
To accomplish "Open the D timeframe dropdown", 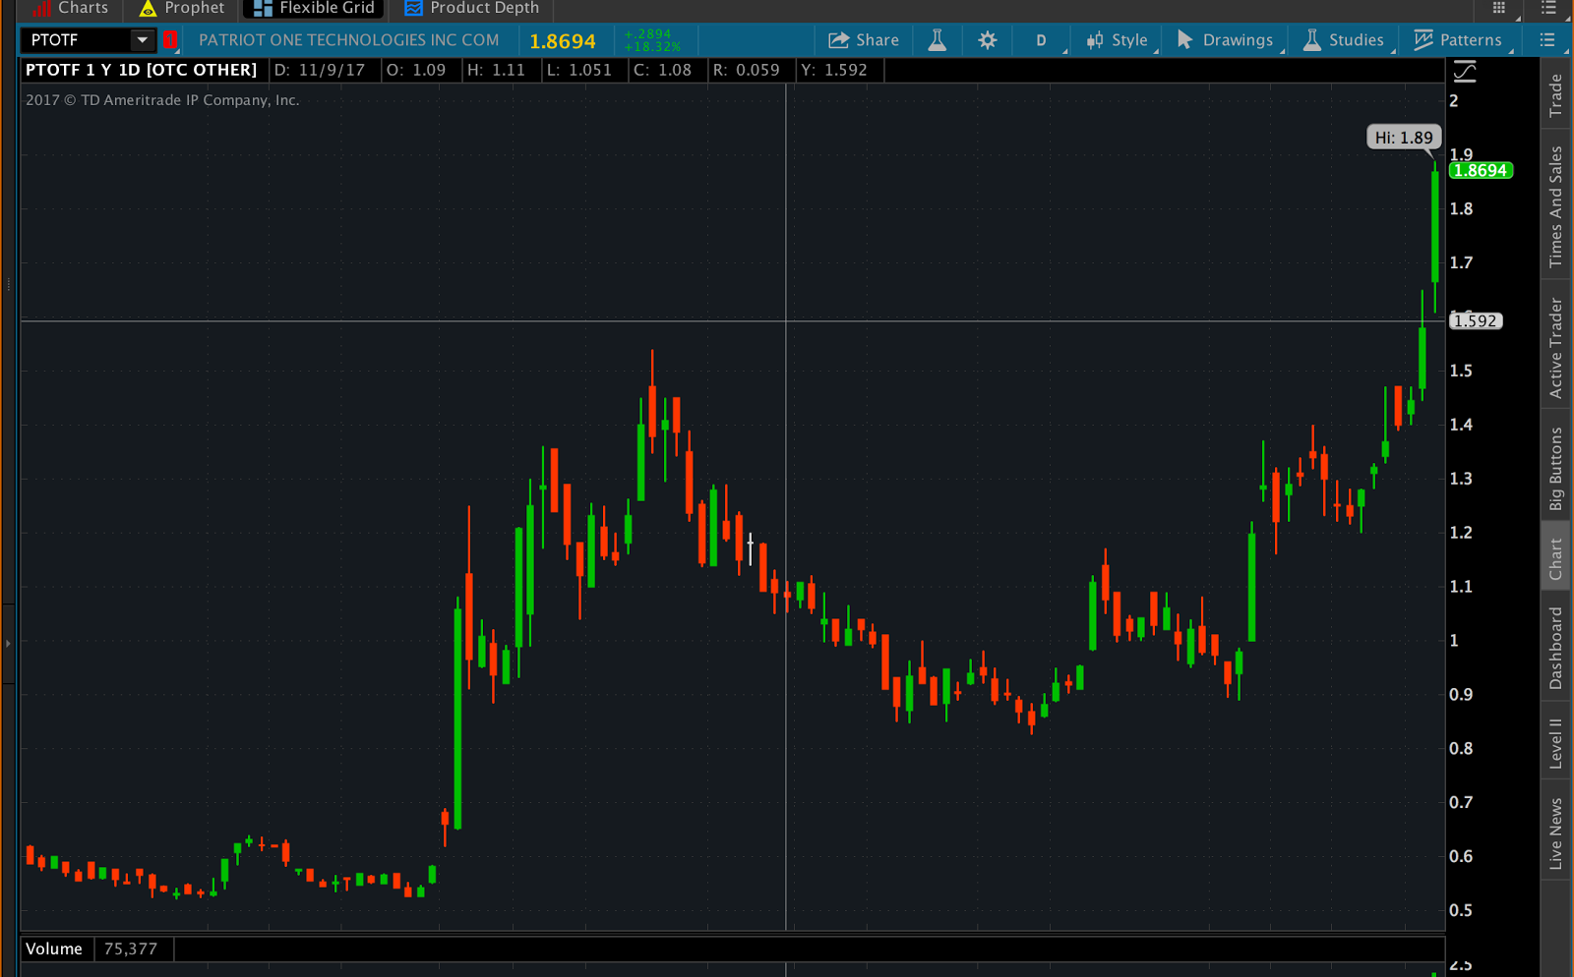I will (1043, 40).
